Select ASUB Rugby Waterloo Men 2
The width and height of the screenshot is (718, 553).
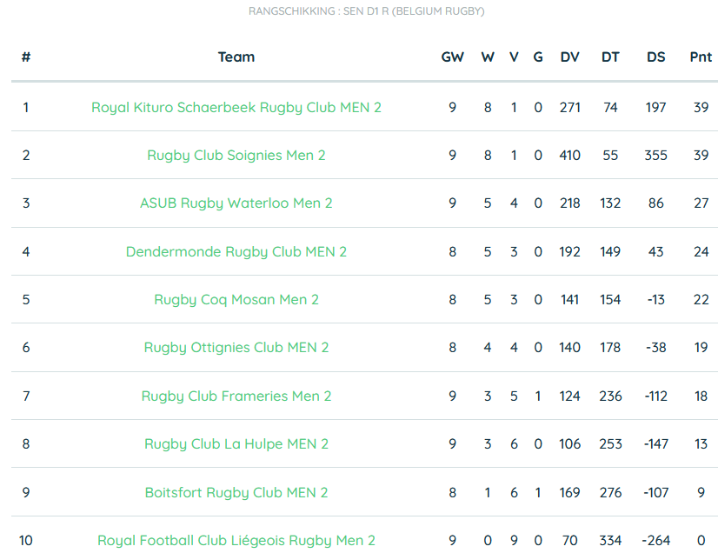click(x=236, y=203)
